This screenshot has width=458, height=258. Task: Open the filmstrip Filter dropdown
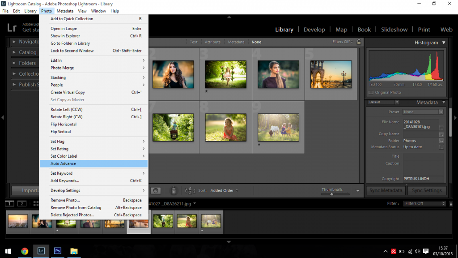(x=424, y=204)
